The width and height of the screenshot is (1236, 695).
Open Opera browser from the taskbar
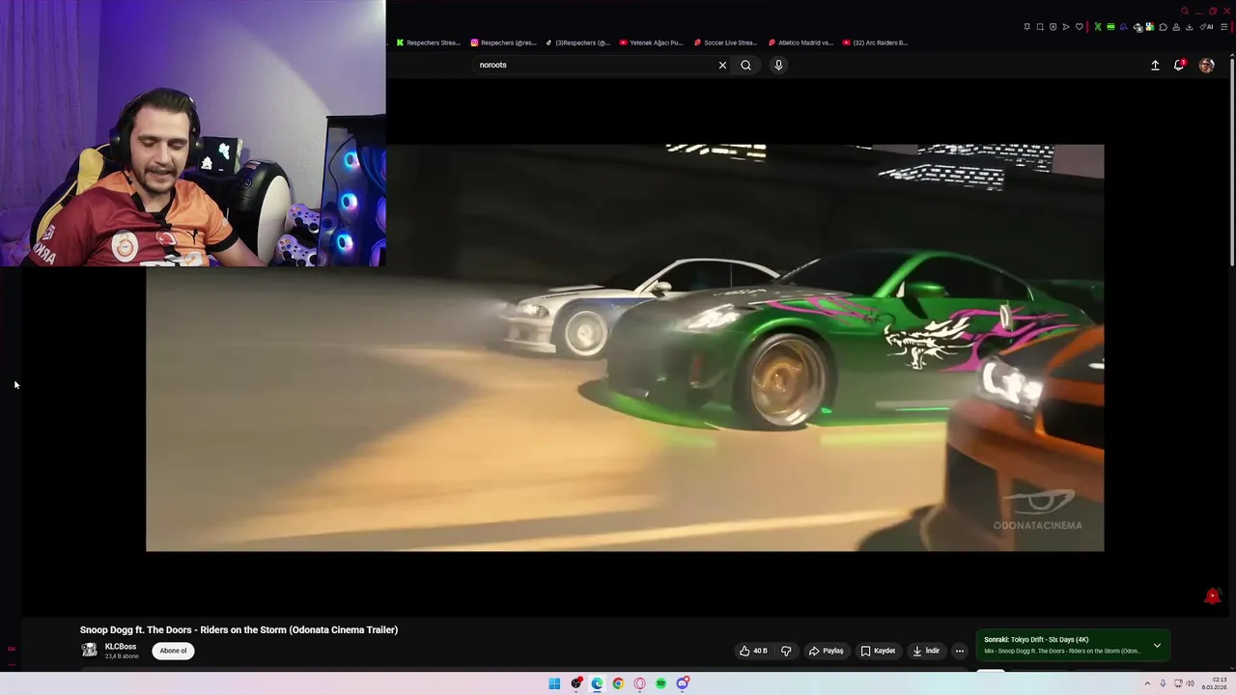click(x=639, y=683)
